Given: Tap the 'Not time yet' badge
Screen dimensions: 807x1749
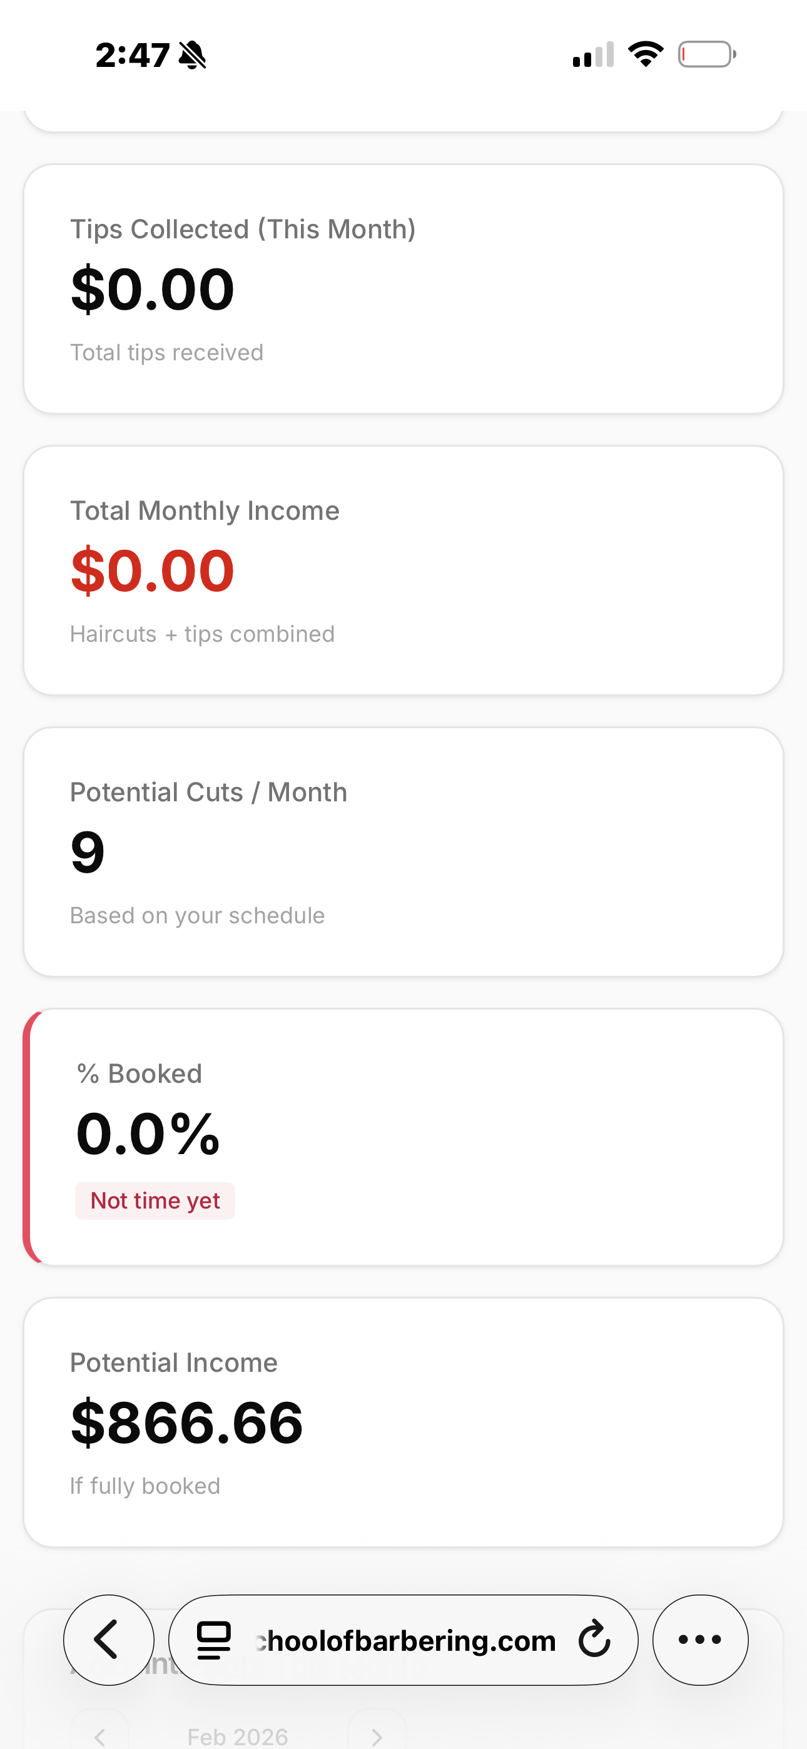Looking at the screenshot, I should click(x=155, y=1200).
